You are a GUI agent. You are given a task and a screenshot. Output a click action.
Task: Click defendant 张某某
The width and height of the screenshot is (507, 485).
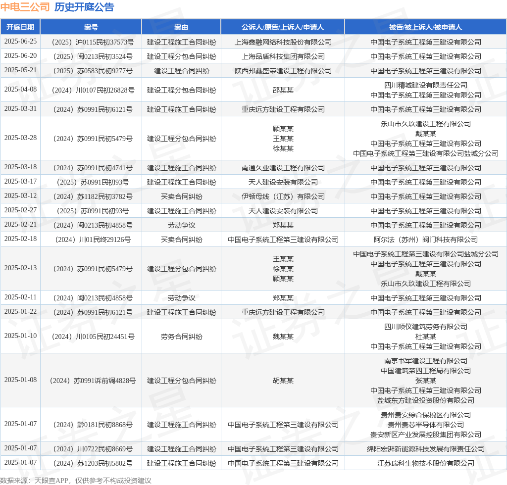point(425,381)
